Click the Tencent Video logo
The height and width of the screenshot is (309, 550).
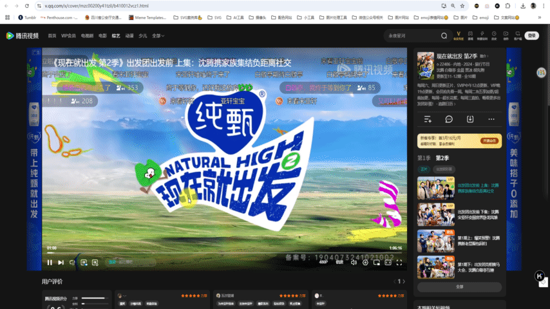23,36
